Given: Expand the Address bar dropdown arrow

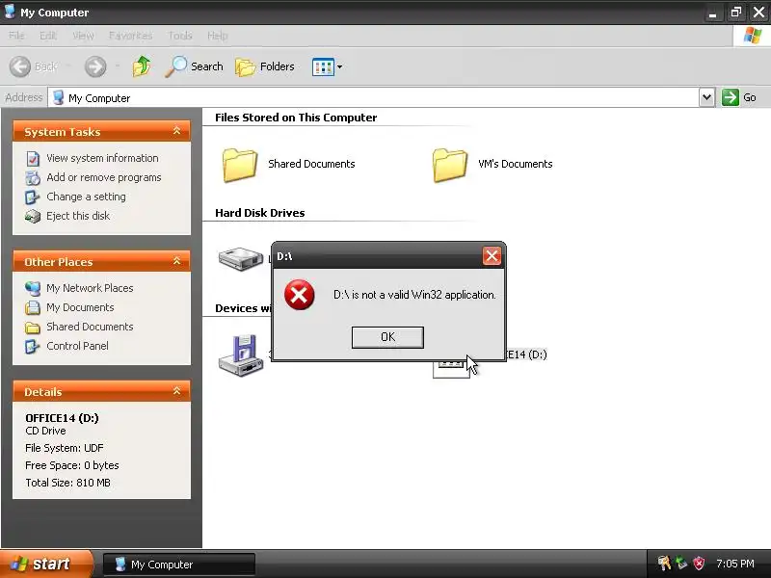Looking at the screenshot, I should pos(706,97).
